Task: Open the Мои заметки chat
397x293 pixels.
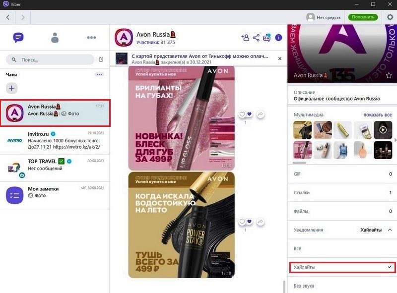Action: [55, 195]
